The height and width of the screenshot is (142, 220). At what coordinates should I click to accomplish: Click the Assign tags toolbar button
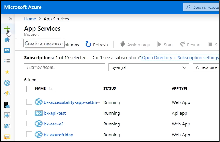[x=135, y=45]
